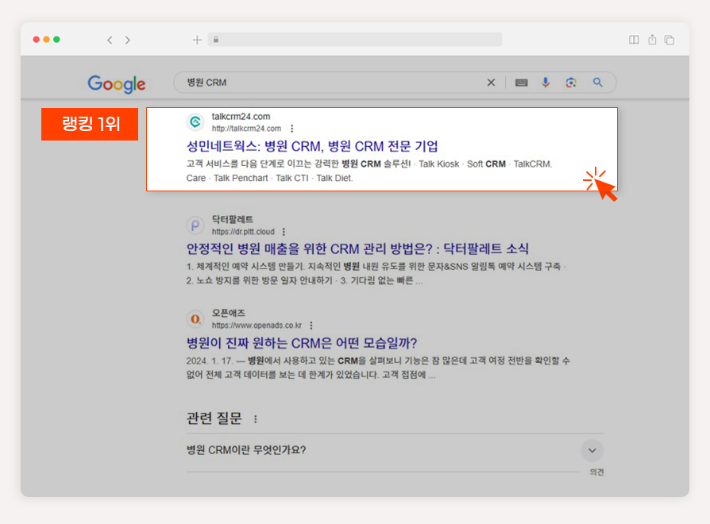The image size is (710, 524).
Task: Show tab overview with the overlapping squares icon
Action: click(x=669, y=40)
